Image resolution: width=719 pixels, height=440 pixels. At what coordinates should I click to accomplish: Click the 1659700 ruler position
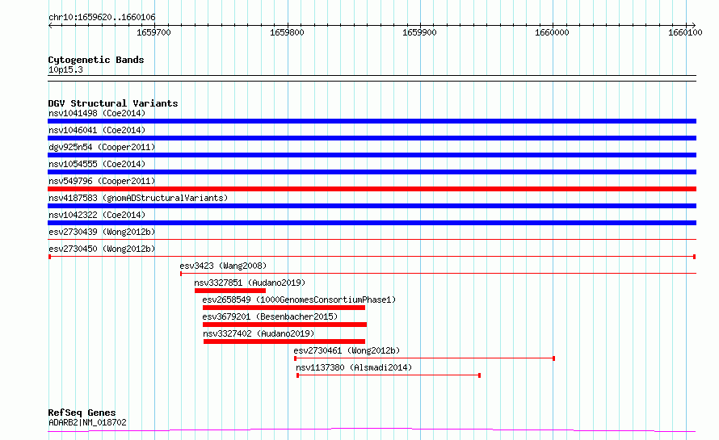coord(153,32)
